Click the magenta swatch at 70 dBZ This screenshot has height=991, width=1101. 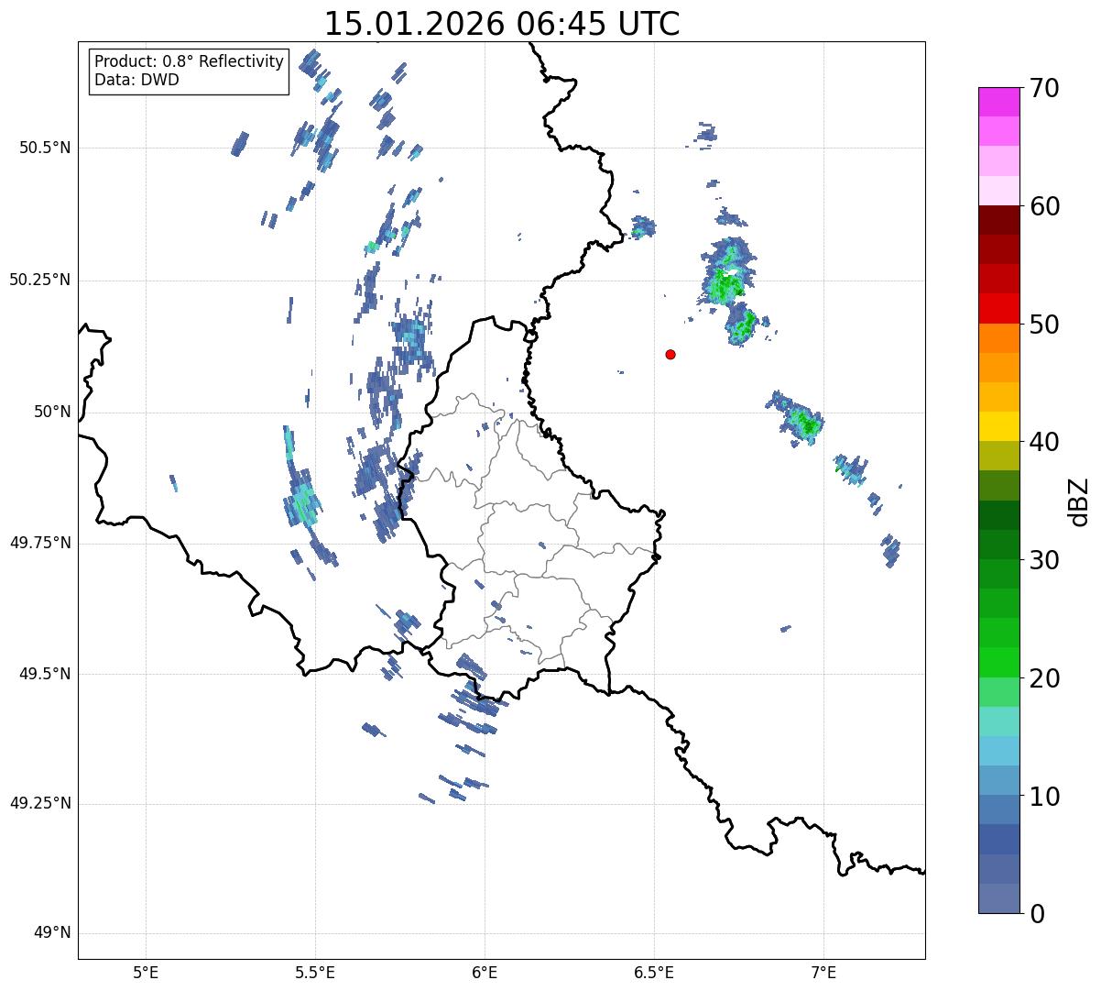[x=998, y=101]
